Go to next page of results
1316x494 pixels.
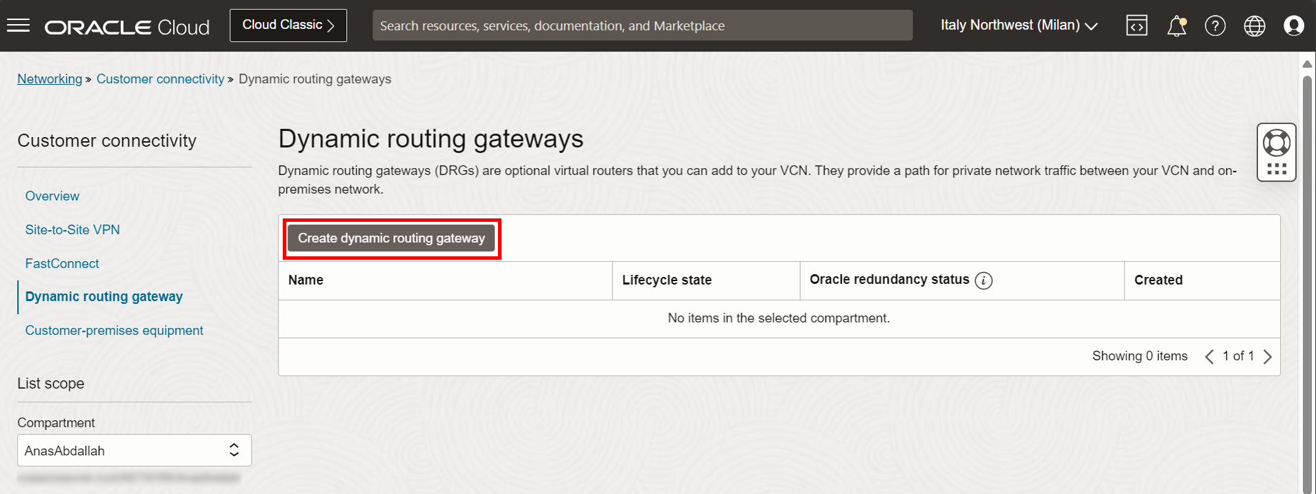coord(1268,356)
